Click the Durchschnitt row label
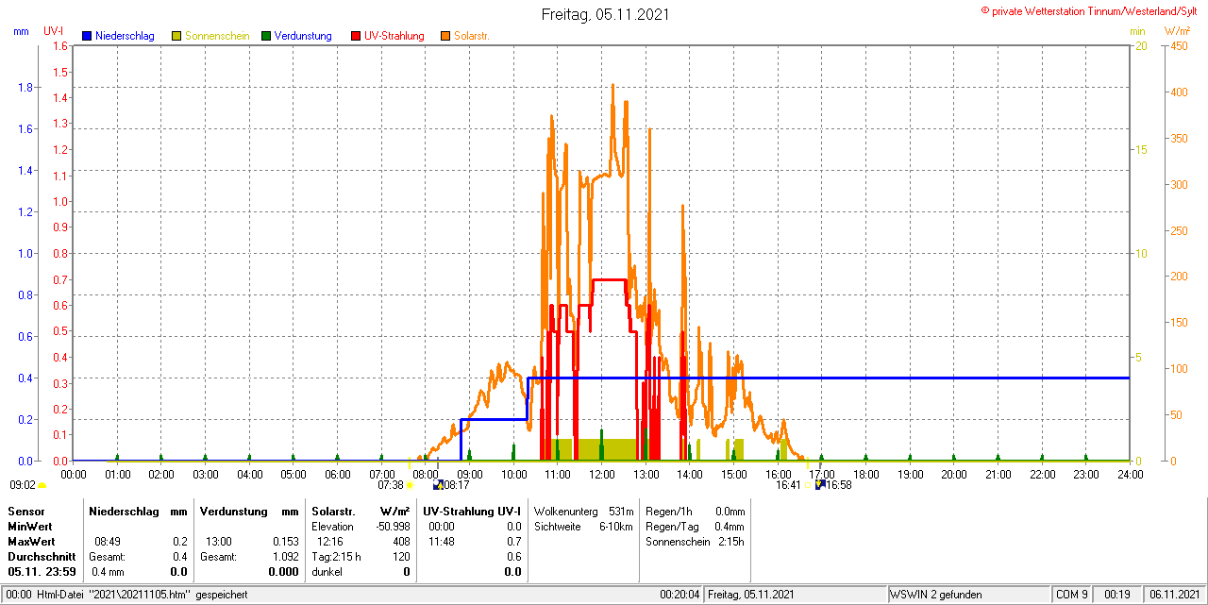 click(x=42, y=557)
